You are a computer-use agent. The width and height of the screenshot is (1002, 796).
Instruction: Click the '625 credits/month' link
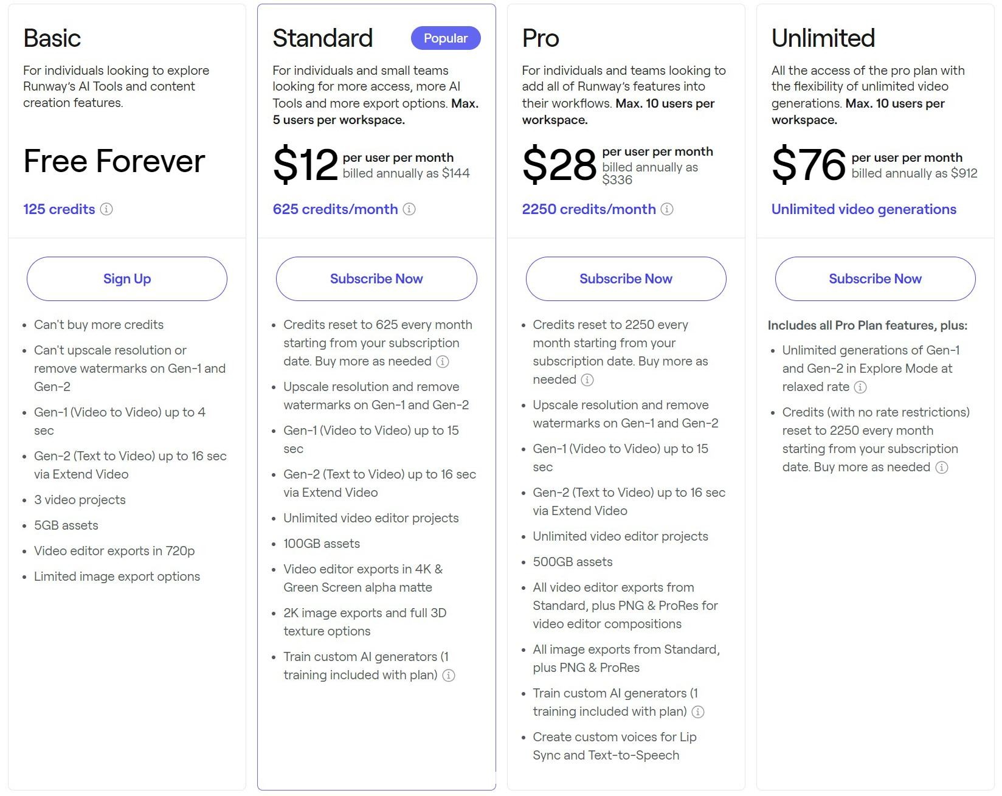coord(335,209)
